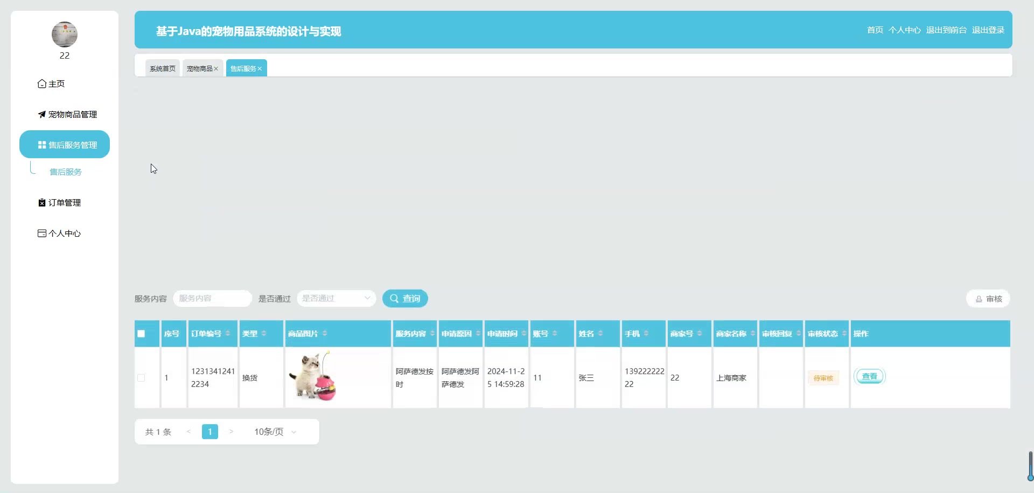Focus the 服务内容 search input
The image size is (1034, 493).
tap(213, 298)
